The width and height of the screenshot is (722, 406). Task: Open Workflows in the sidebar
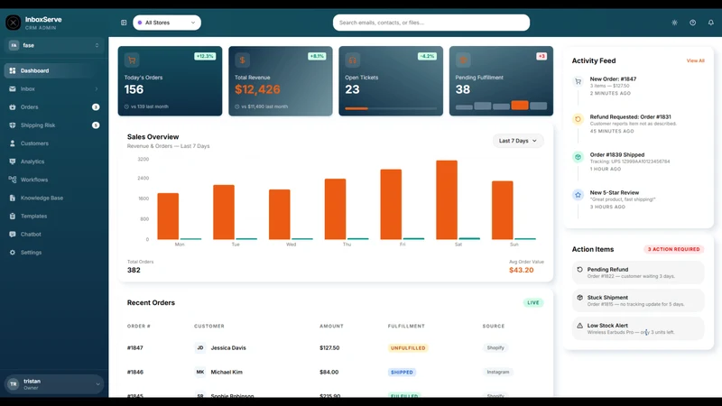coord(53,180)
